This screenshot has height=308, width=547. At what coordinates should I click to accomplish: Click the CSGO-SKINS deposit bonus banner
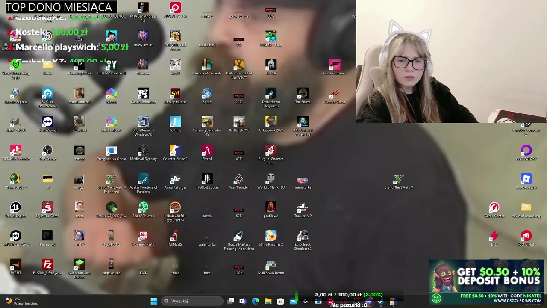coord(487,281)
